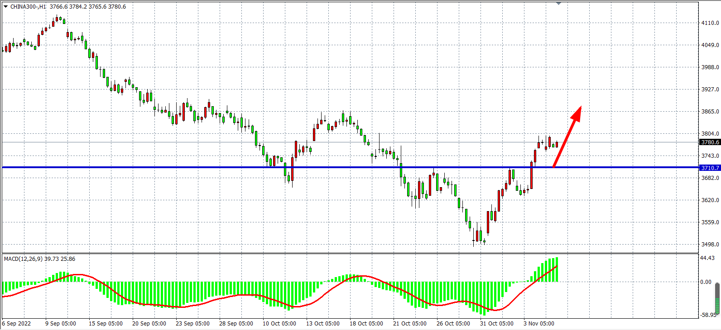Click the 3 Nov 05:00 time label

coord(538,324)
